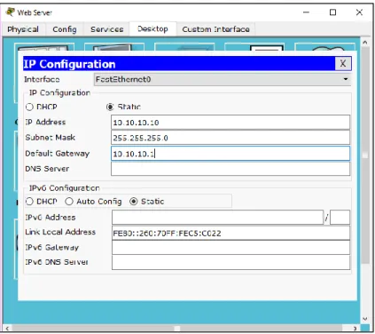Click the horizontal scrollbar right arrow

pyautogui.click(x=355, y=328)
